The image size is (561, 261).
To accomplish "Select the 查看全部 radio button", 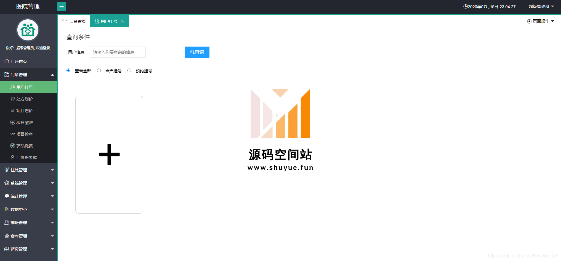I will tap(68, 70).
